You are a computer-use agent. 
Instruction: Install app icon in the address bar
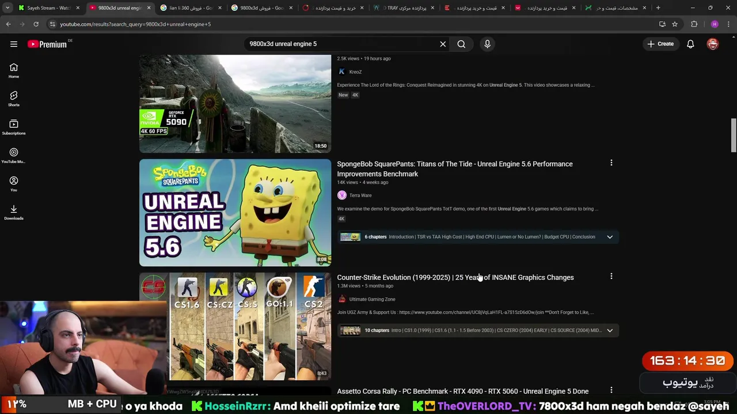click(x=662, y=24)
